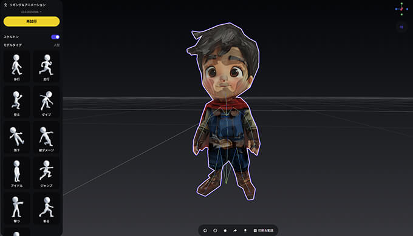Choose the climbing animation preset
The width and height of the screenshot is (413, 236).
pyautogui.click(x=16, y=102)
